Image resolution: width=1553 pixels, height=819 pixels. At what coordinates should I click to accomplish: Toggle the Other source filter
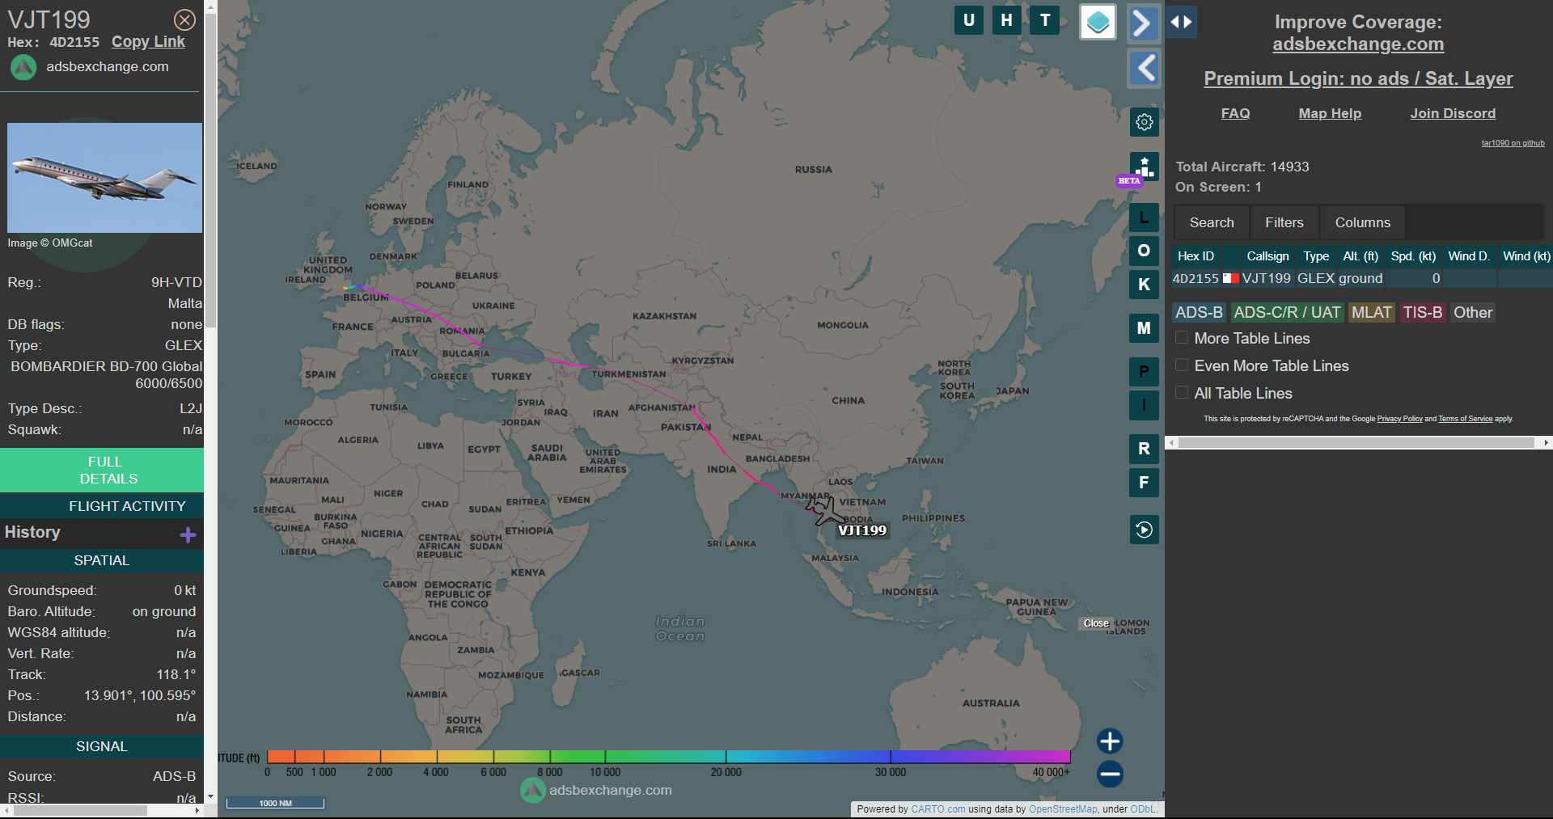point(1473,313)
